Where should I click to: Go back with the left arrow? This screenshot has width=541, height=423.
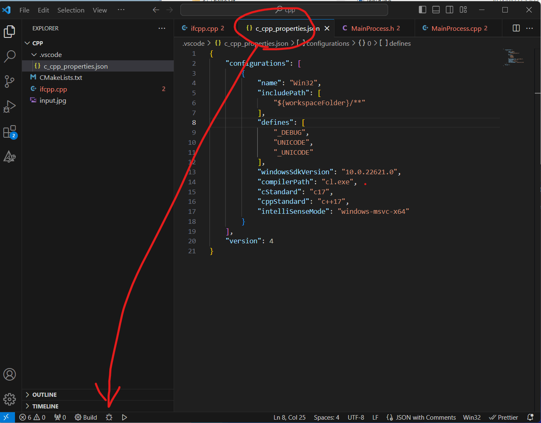pyautogui.click(x=156, y=10)
